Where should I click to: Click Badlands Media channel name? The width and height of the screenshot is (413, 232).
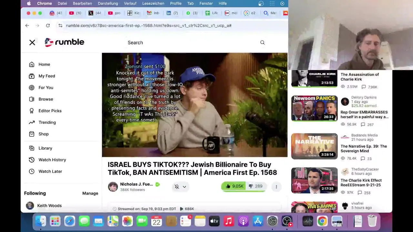click(x=364, y=135)
